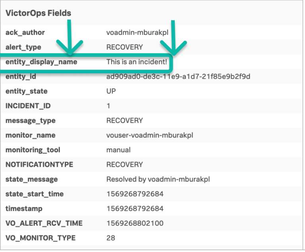Click the INCIDENT_ID field label
The height and width of the screenshot is (252, 305).
tap(28, 106)
